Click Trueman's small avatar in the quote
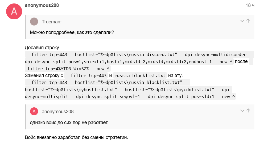 (x=34, y=22)
